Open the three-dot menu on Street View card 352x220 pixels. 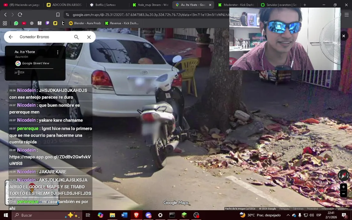pyautogui.click(x=58, y=52)
